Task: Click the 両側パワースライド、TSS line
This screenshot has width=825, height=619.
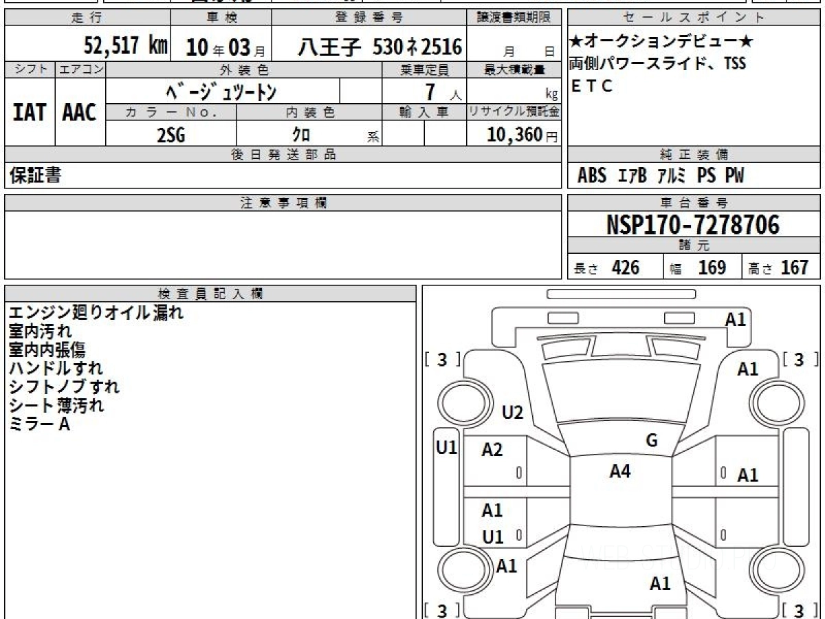Action: [657, 64]
